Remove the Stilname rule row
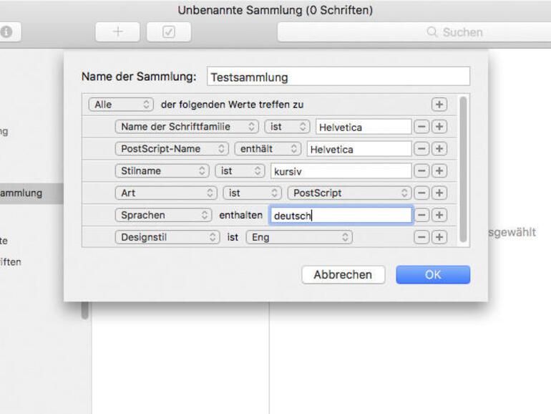 [422, 171]
